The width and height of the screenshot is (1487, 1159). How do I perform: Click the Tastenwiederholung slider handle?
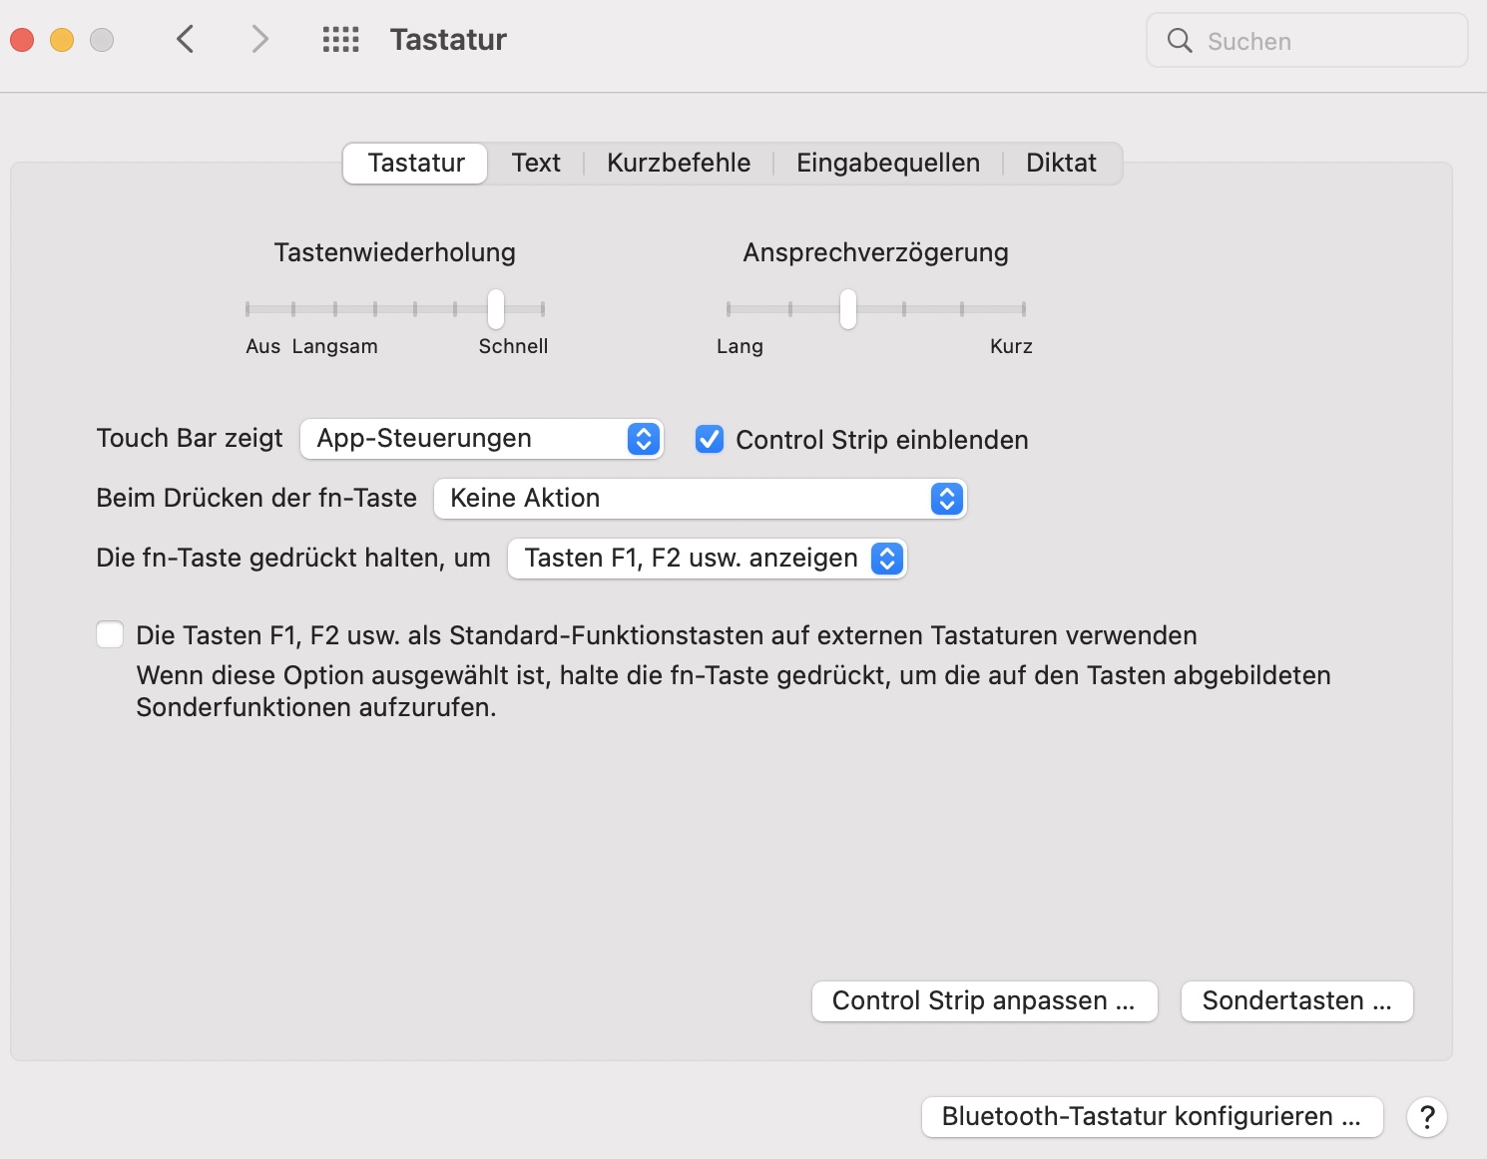coord(496,309)
